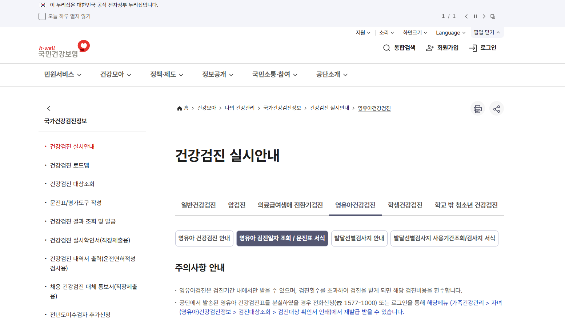Switch to 학교 밖 청소년 건강검진 tab
Viewport: 565px width, 321px height.
coord(466,205)
